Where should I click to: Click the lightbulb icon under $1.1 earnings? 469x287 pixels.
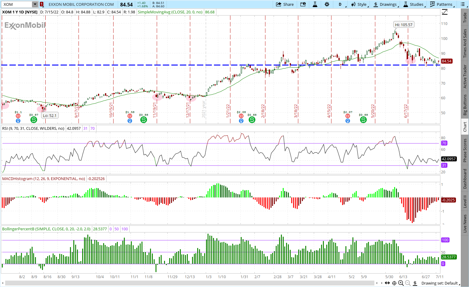tap(18, 121)
